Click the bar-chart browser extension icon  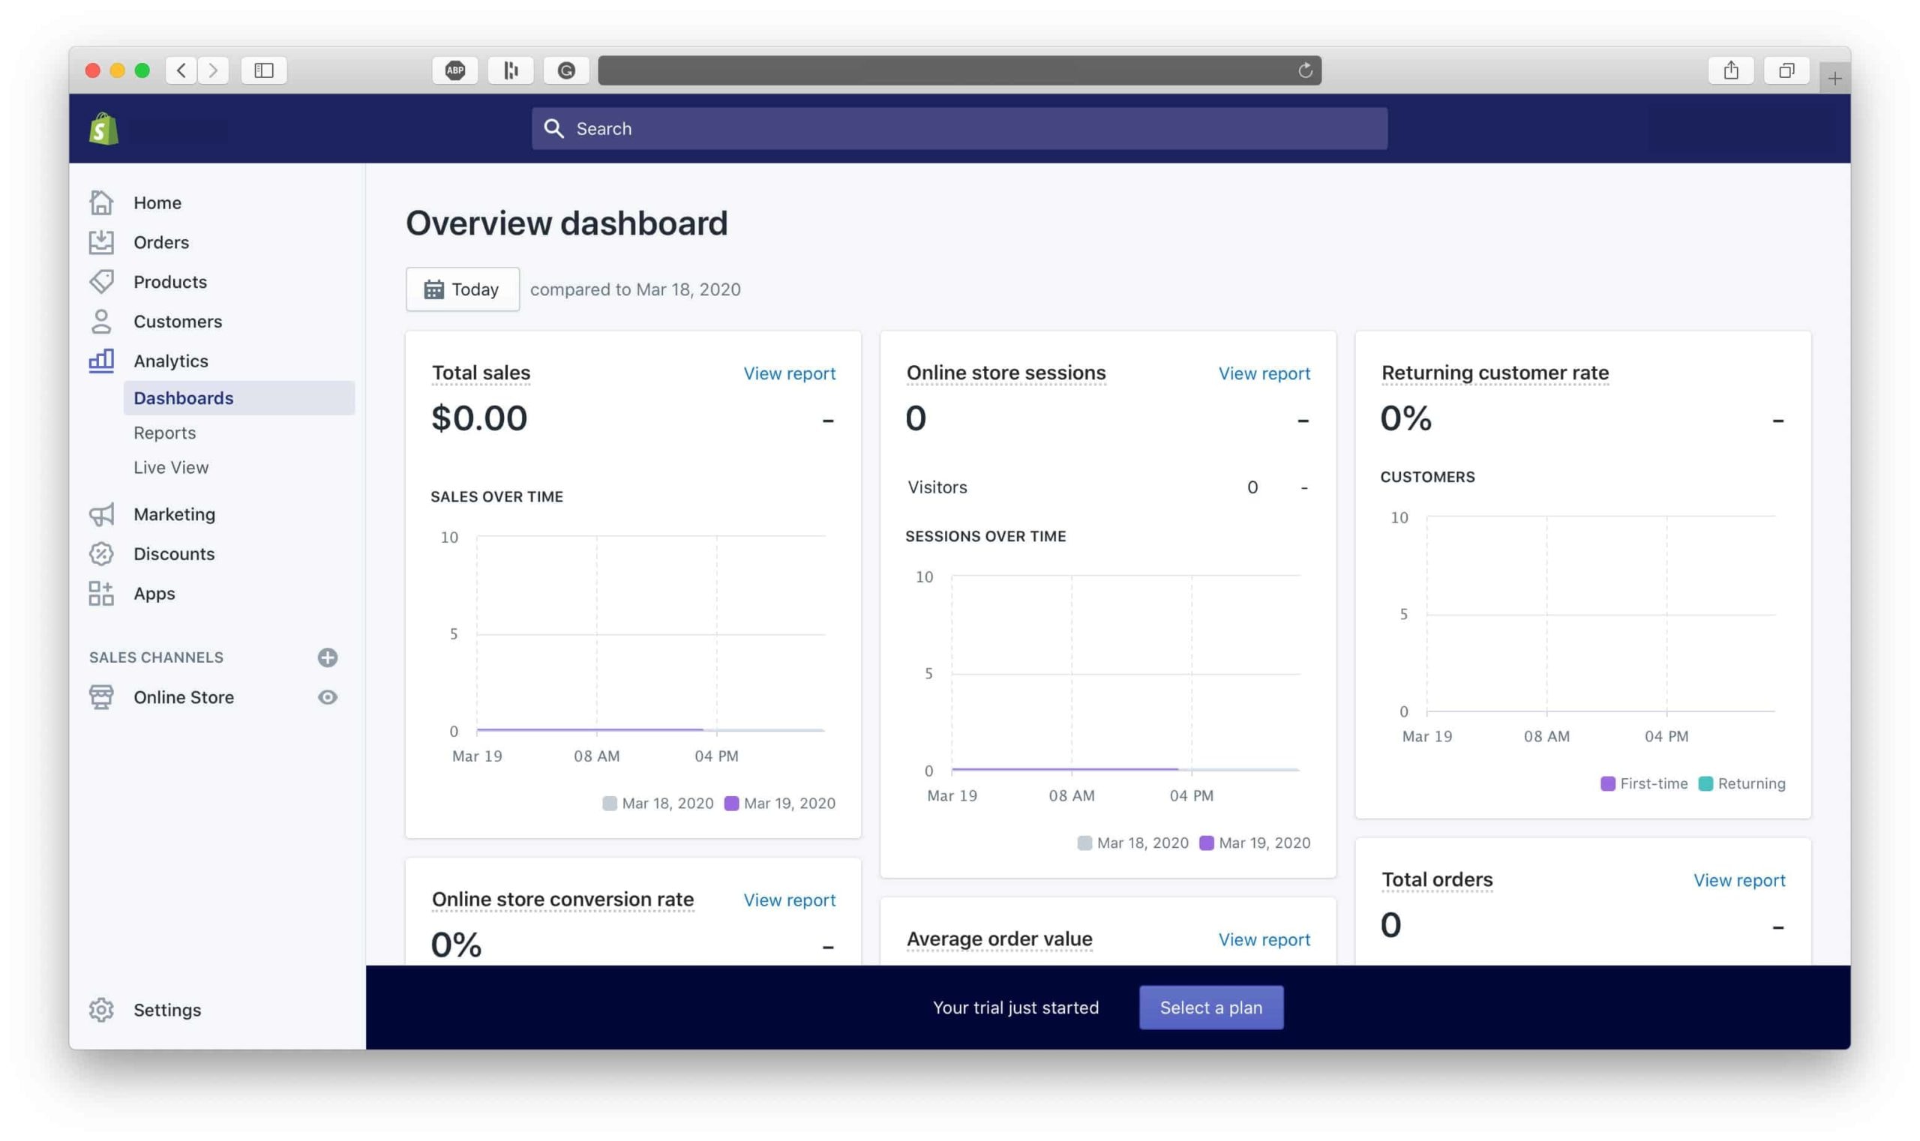tap(511, 70)
